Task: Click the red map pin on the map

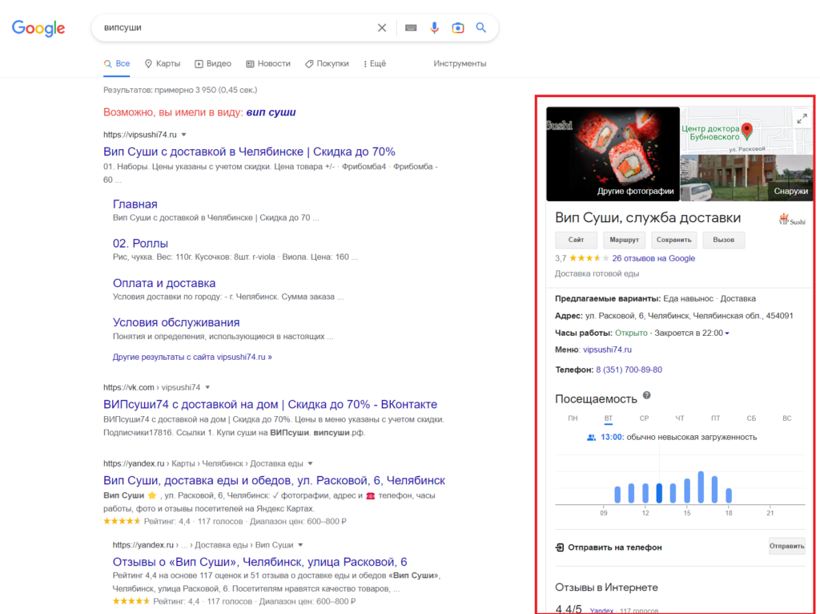Action: (747, 131)
